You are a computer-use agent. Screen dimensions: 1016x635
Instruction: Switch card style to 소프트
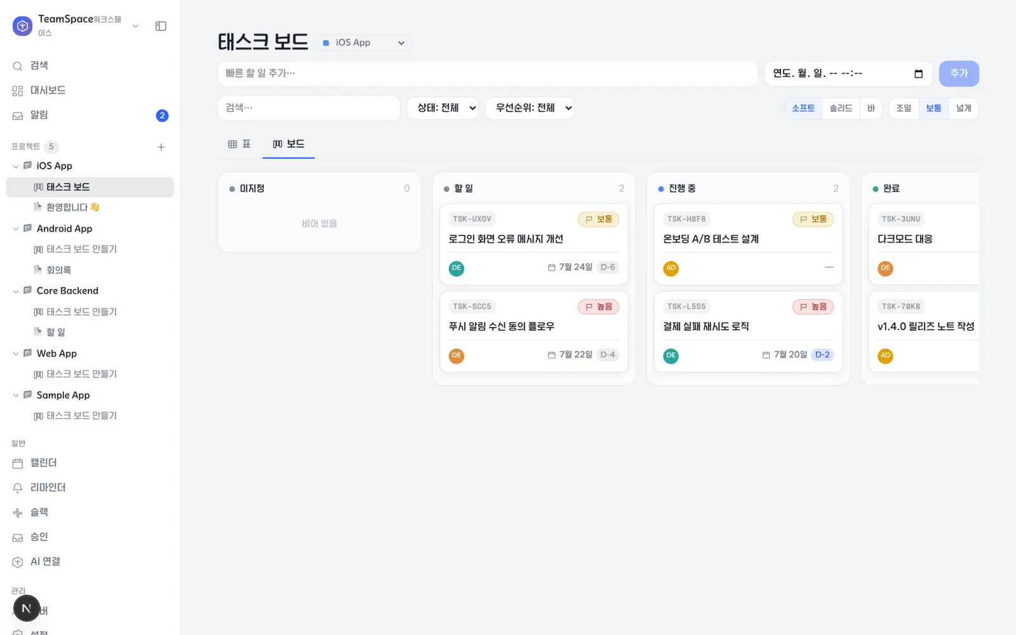click(803, 109)
